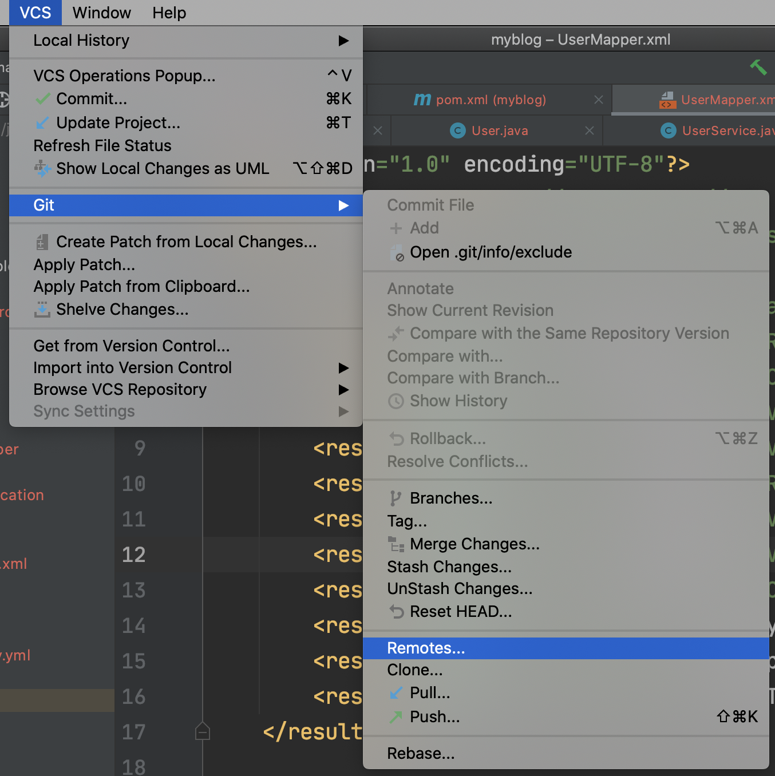Choose UnStash Changes...

566,589
